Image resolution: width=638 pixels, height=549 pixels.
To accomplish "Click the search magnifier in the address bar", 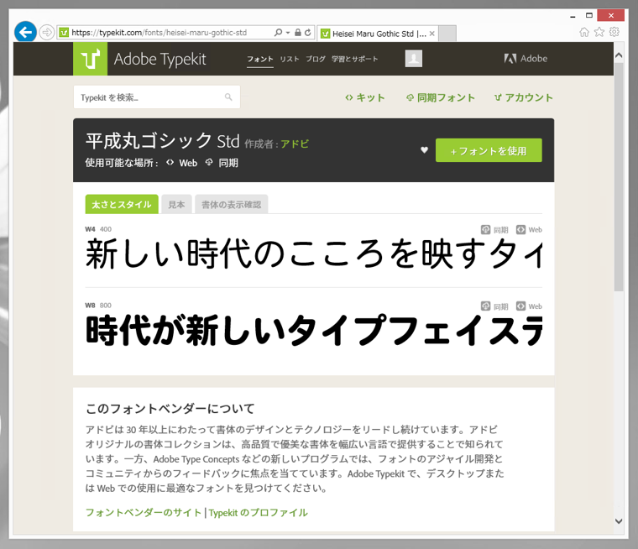I will coord(279,32).
